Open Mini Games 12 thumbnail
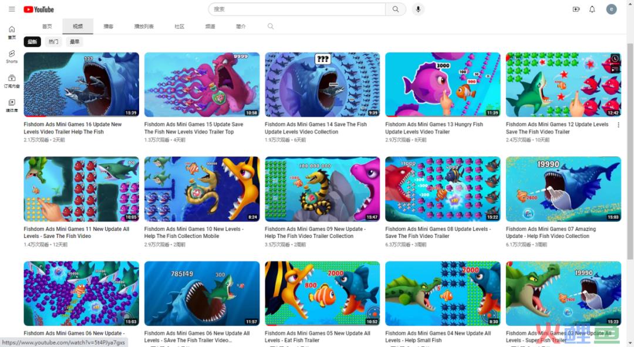 [x=563, y=84]
